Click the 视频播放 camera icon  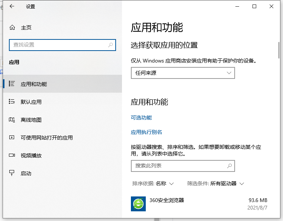pos(12,156)
